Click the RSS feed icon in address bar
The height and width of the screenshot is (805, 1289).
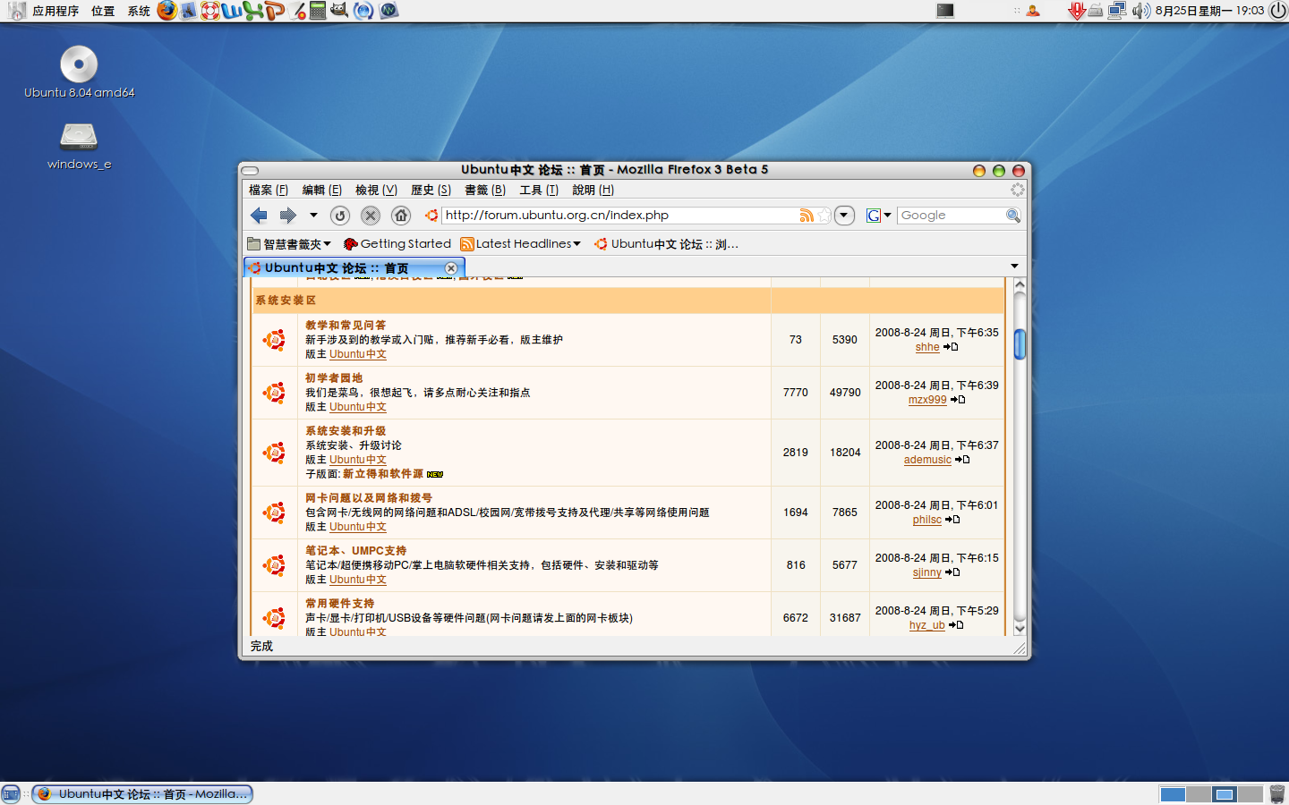click(x=807, y=216)
